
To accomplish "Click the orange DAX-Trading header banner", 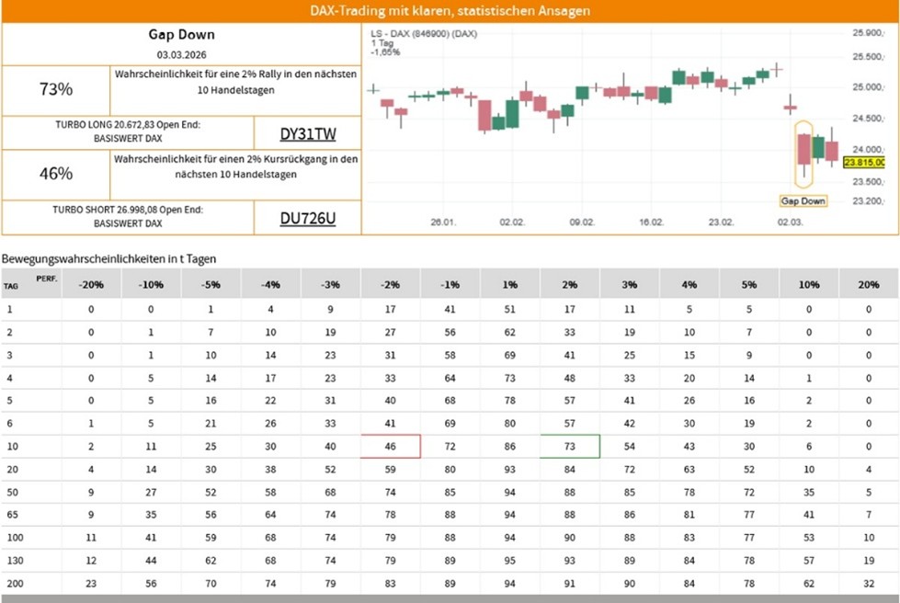I will point(450,12).
